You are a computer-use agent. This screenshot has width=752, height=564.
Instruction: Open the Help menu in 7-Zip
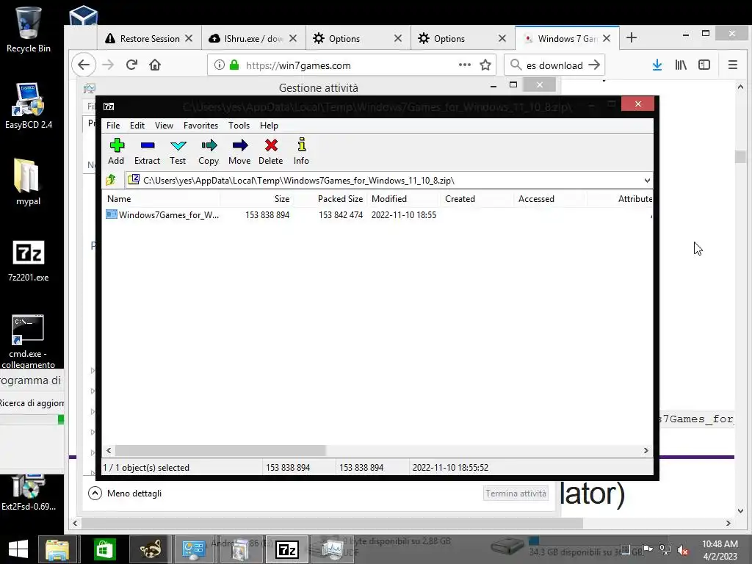pyautogui.click(x=269, y=125)
